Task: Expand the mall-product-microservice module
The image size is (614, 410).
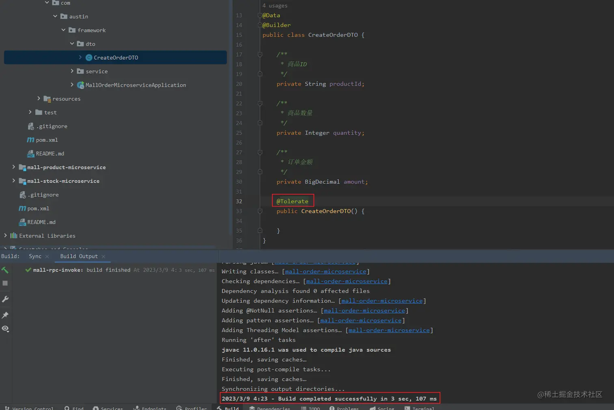Action: click(x=13, y=167)
